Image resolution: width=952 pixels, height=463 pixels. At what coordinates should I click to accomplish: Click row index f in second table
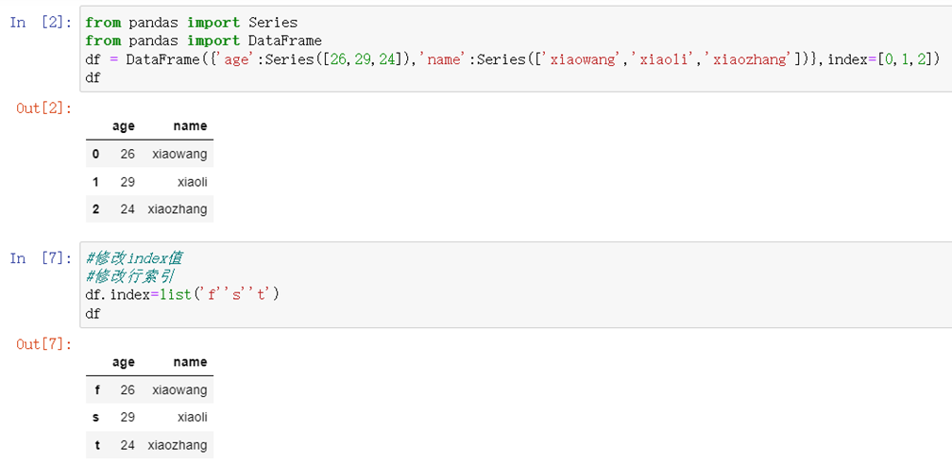(x=96, y=389)
